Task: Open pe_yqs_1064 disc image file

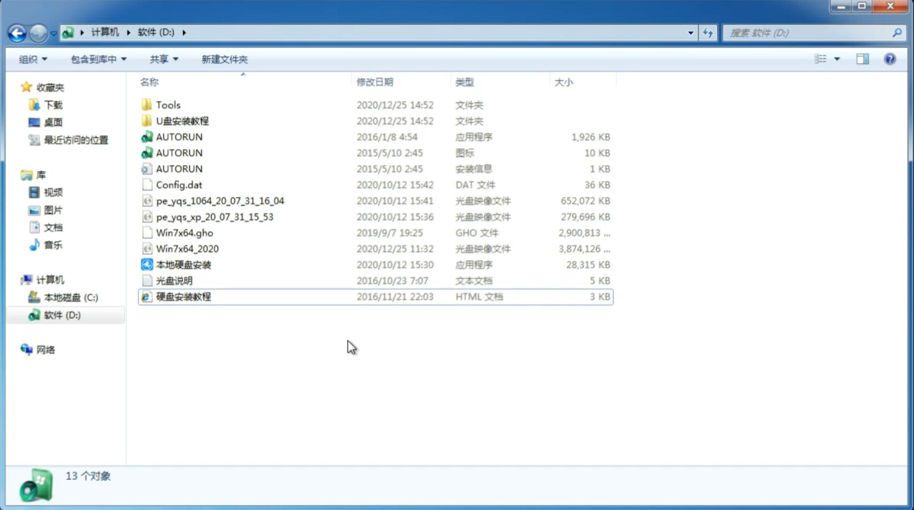Action: point(220,201)
